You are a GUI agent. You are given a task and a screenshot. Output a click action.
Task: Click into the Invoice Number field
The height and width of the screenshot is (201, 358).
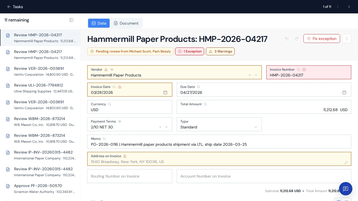click(x=309, y=72)
